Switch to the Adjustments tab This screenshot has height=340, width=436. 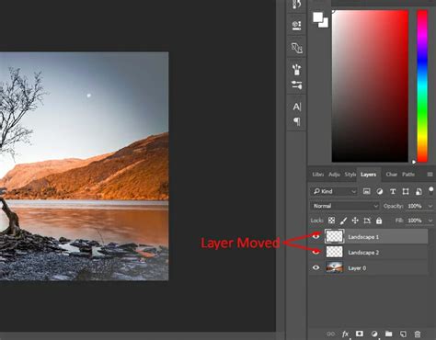[334, 175]
